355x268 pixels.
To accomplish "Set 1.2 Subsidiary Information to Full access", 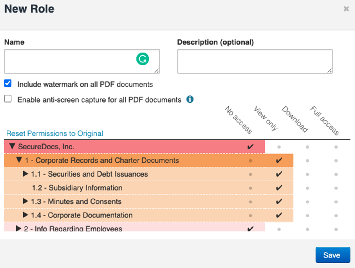I will coord(336,188).
